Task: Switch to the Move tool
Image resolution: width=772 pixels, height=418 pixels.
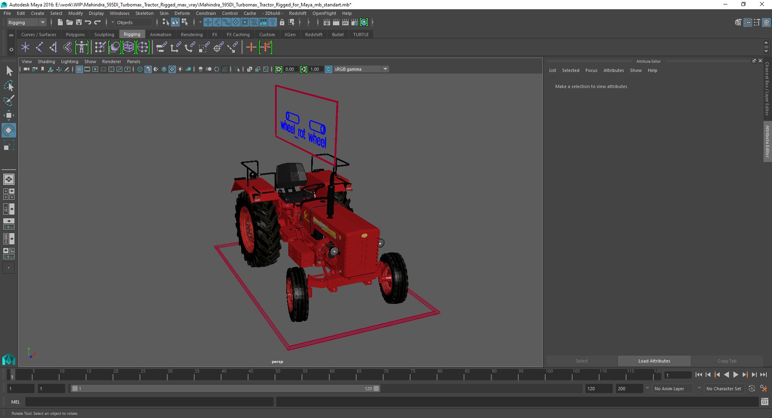Action: [9, 115]
